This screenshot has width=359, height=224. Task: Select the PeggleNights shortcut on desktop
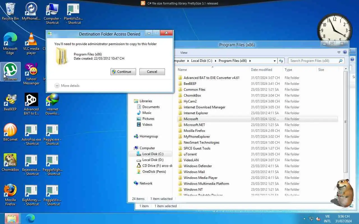(x=52, y=164)
